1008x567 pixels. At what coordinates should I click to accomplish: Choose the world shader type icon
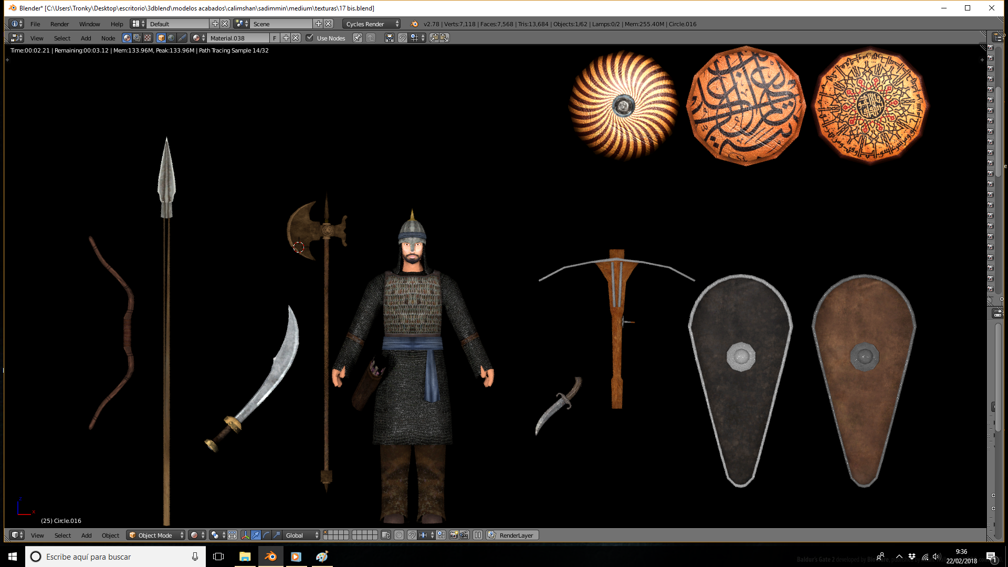coord(171,38)
